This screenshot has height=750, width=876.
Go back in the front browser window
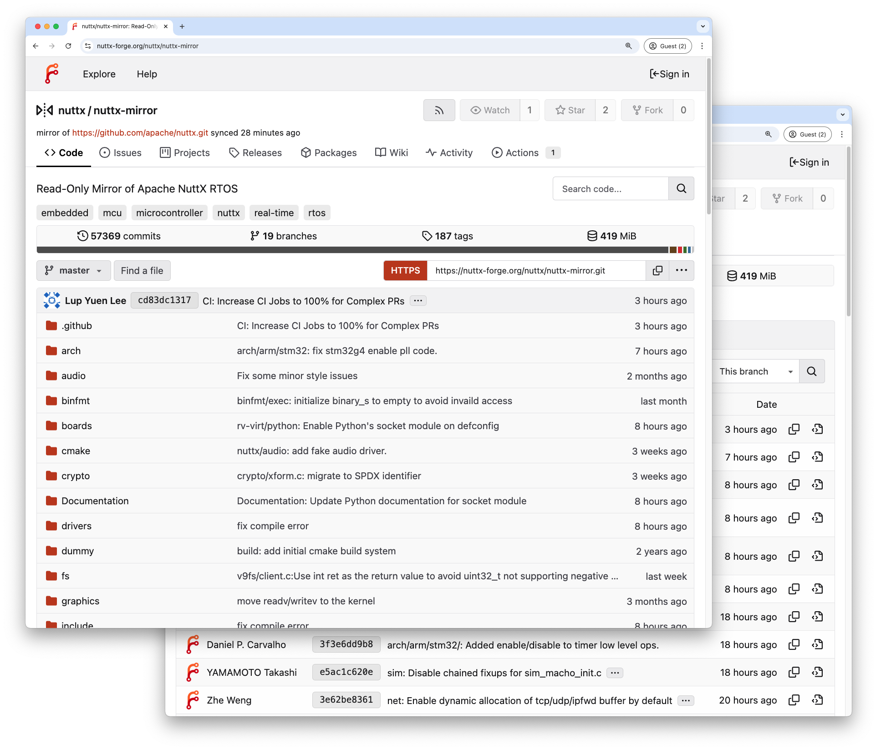(x=36, y=46)
